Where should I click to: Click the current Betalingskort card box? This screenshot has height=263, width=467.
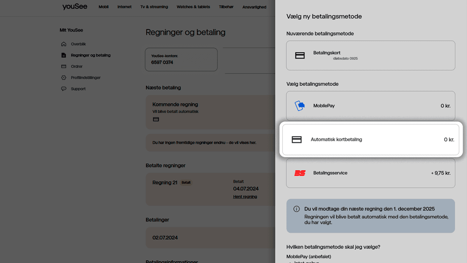[x=370, y=55]
